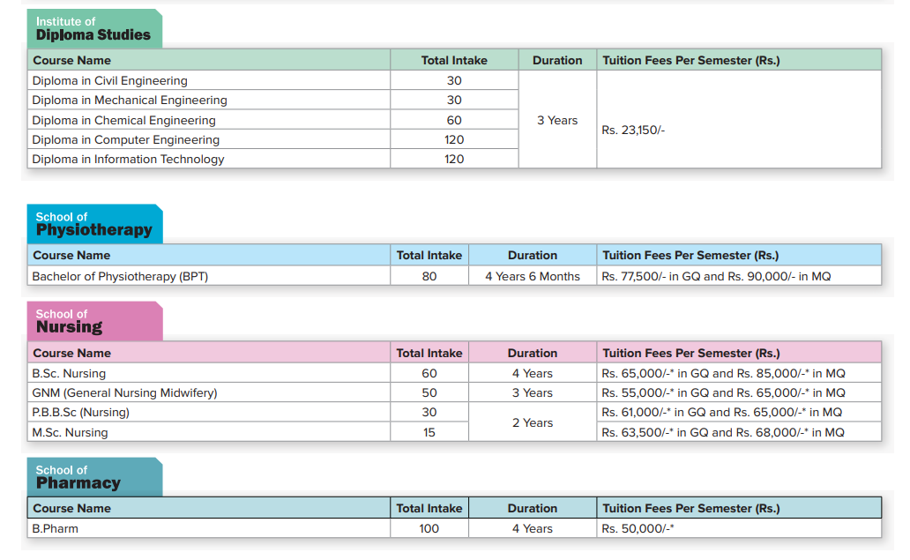Select the 'M.Sc. Nursing' row
Image resolution: width=910 pixels, height=560 pixels.
[x=454, y=432]
